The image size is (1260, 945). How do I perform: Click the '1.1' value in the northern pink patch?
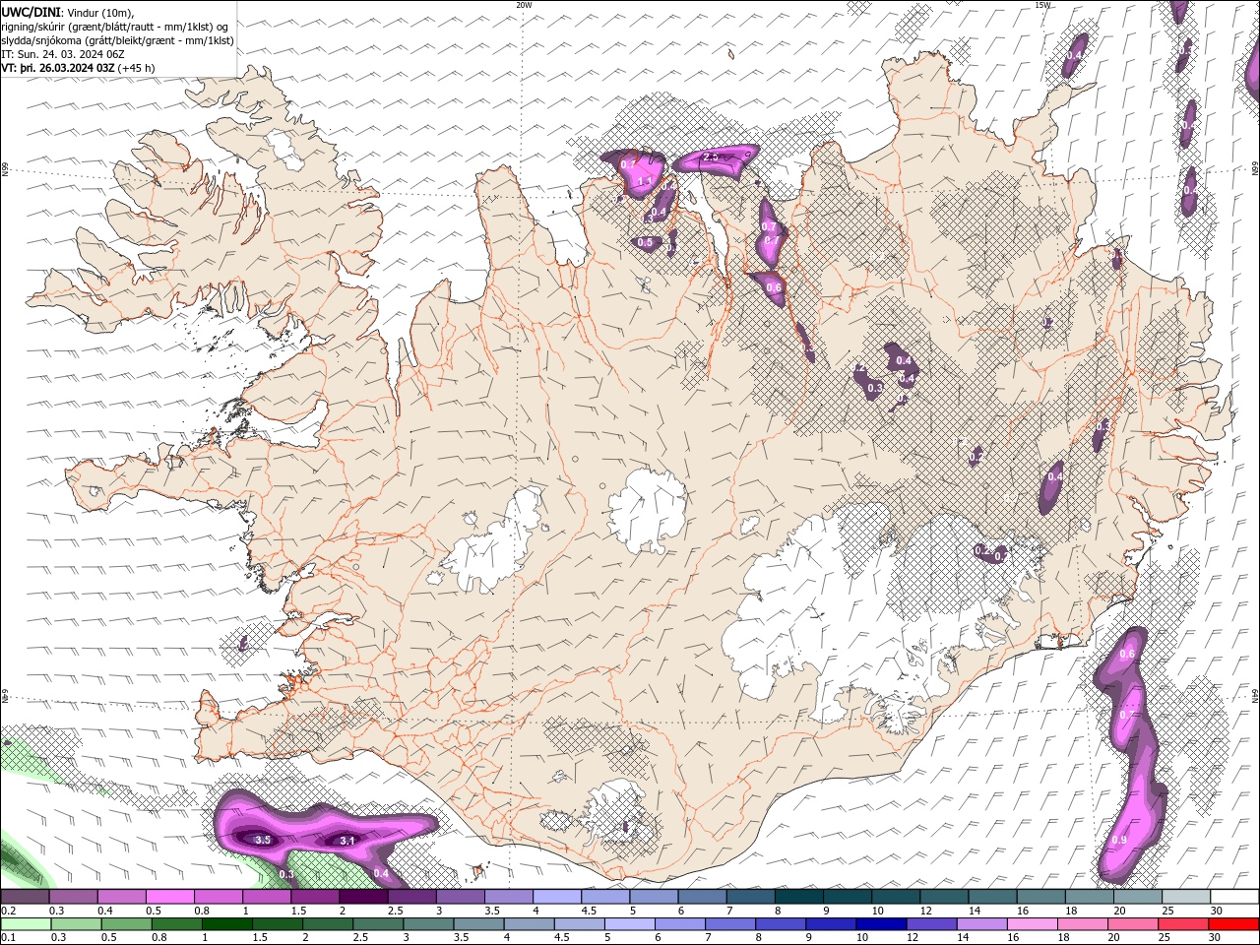coord(646,181)
